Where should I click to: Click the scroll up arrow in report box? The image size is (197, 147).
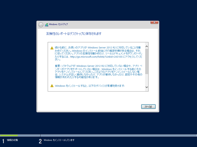point(147,47)
